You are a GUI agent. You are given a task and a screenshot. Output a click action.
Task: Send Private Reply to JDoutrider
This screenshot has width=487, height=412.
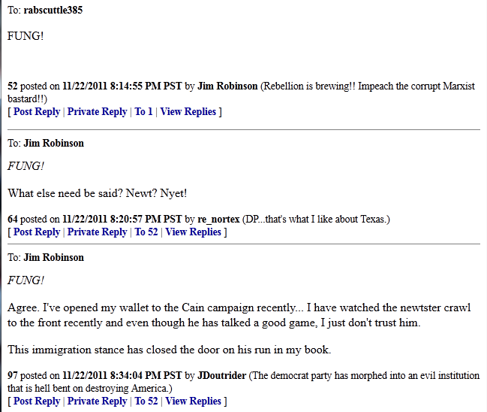(98, 401)
